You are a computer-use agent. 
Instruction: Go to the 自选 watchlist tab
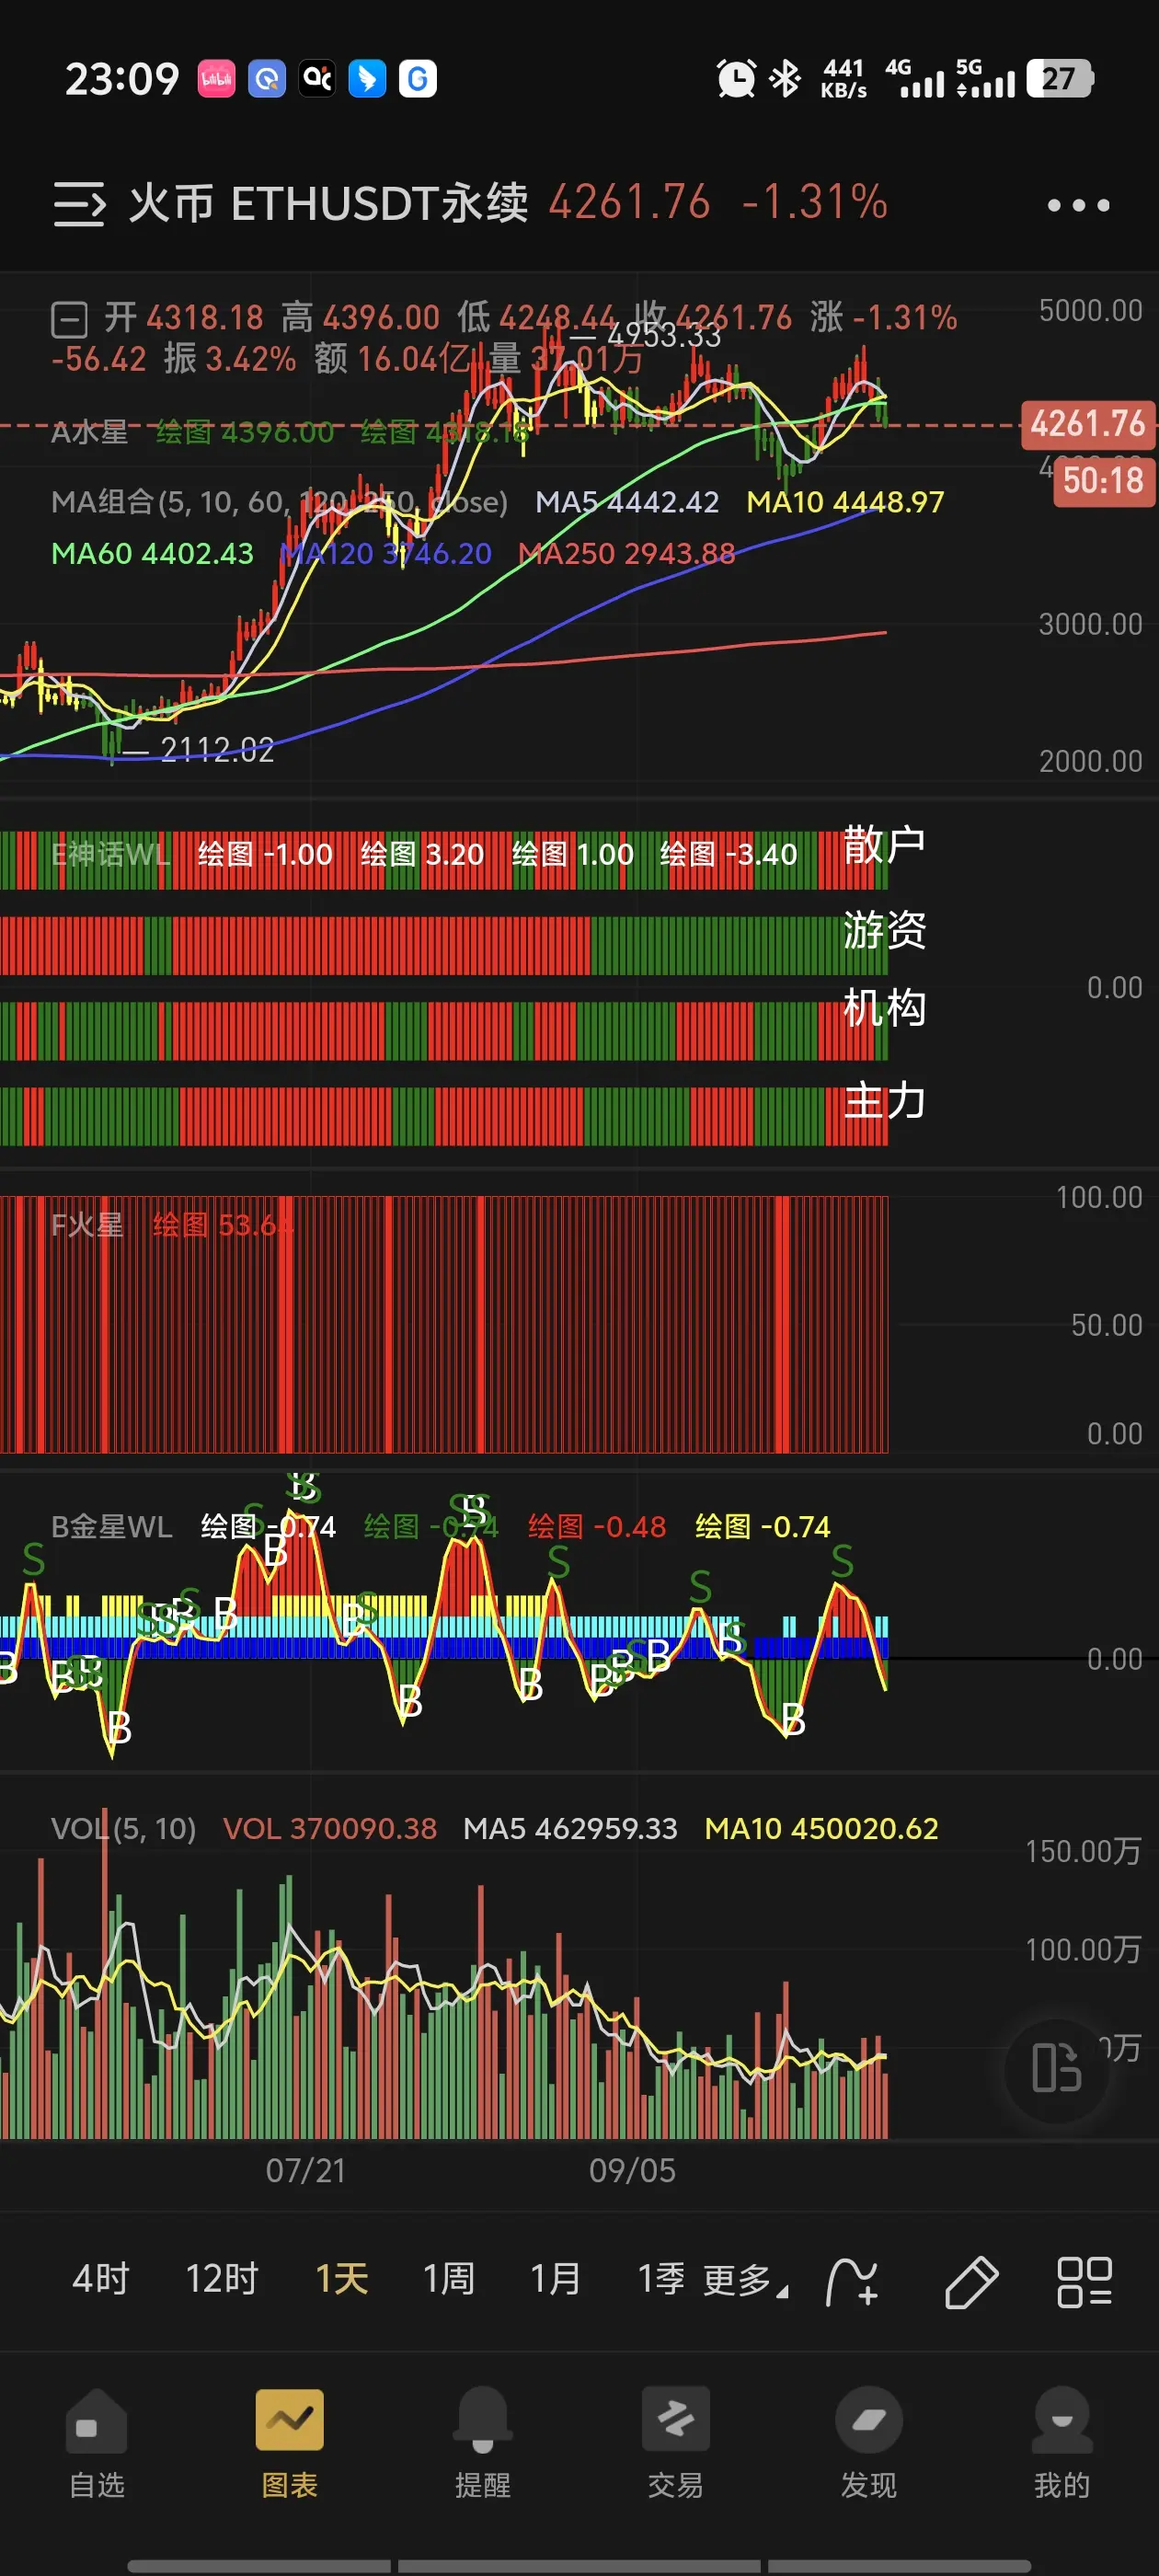[97, 2443]
